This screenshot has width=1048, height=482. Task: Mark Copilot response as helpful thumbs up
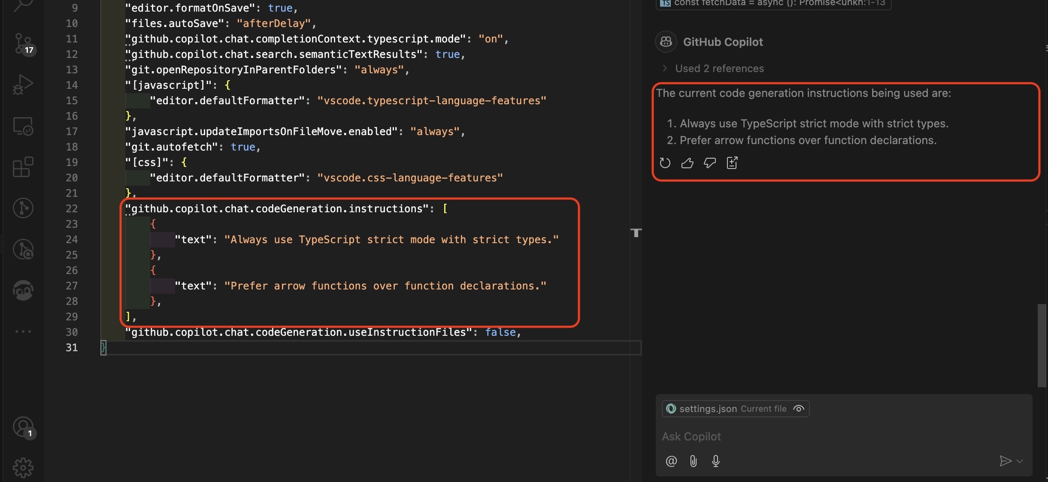pos(687,163)
